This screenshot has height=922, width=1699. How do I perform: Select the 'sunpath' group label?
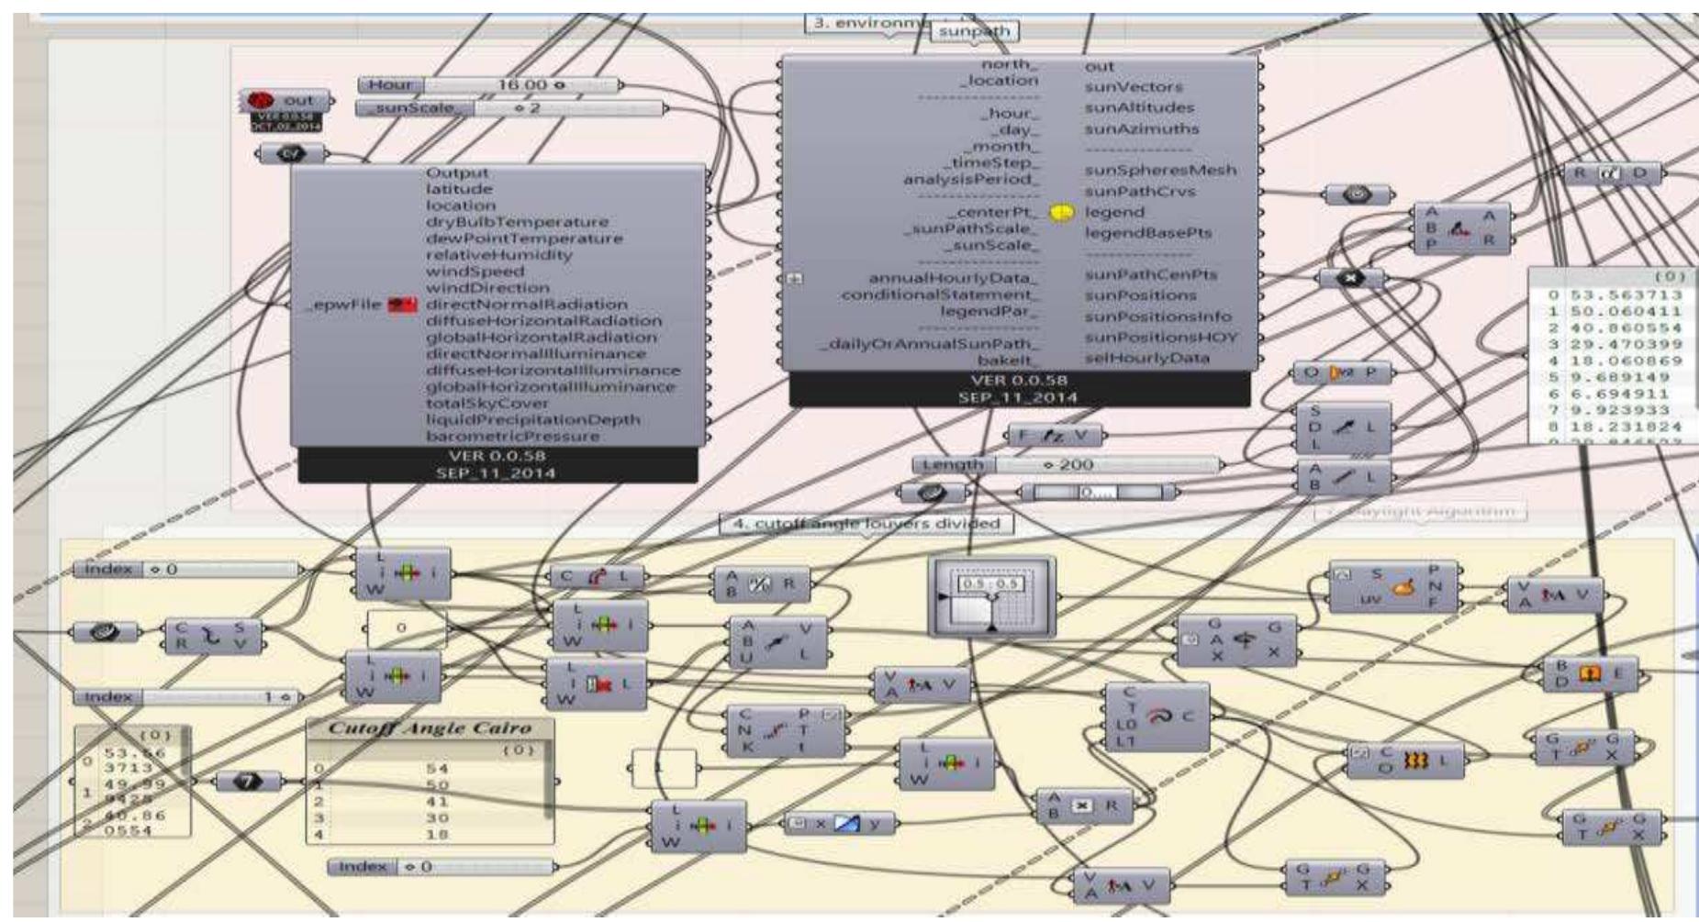[x=974, y=31]
